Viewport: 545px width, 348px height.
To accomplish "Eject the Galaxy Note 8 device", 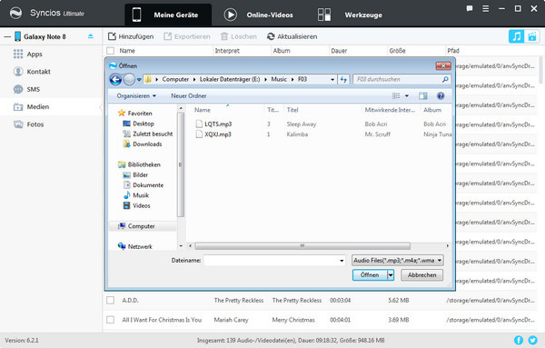I will [x=91, y=36].
